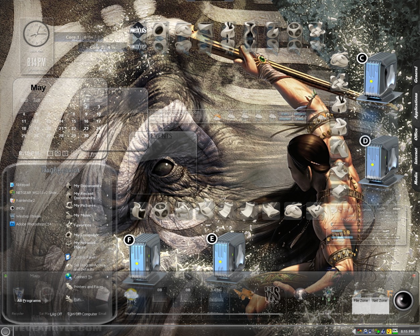Select day 23 in the May calendar
This screenshot has width=420, height=336.
[x=86, y=128]
